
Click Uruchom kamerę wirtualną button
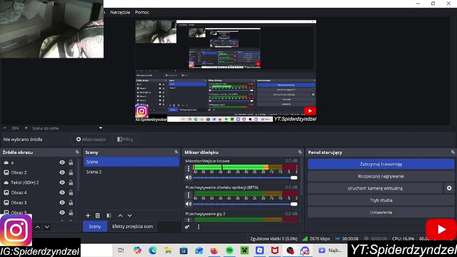tap(375, 188)
